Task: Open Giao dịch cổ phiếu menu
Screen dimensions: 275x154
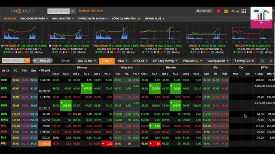Action: 34,18
